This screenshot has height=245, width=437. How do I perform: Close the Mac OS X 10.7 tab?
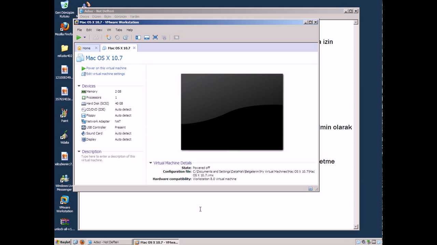(134, 48)
